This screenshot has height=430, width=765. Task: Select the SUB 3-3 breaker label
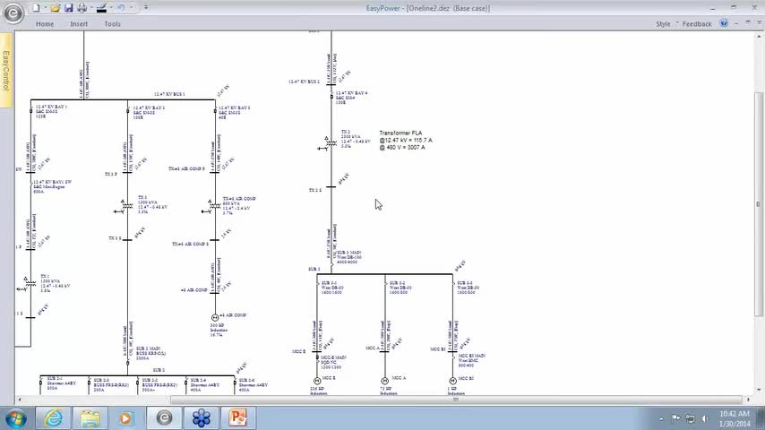pos(468,288)
